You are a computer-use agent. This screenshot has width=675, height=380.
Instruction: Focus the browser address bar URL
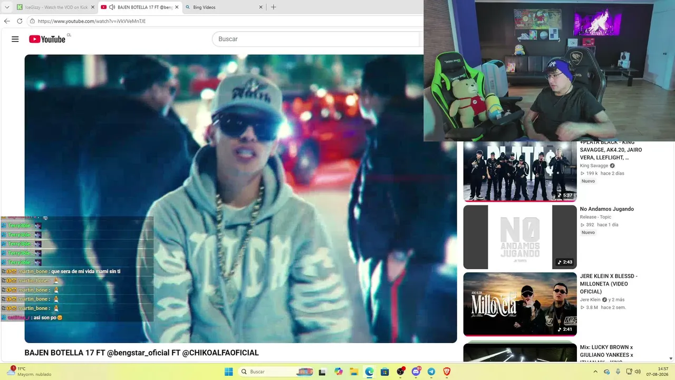92,21
